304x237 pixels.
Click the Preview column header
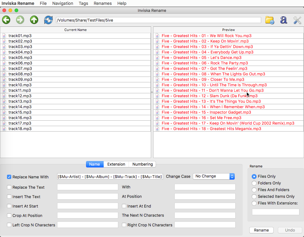pos(228,30)
